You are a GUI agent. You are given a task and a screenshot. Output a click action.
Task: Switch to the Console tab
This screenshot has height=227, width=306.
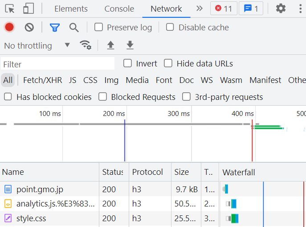[119, 9]
